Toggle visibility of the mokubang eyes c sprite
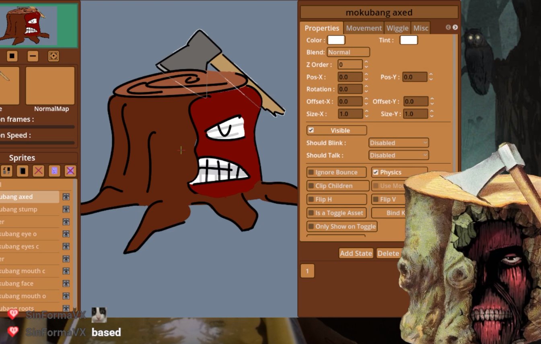Screen dimensions: 541x344 tap(66, 246)
